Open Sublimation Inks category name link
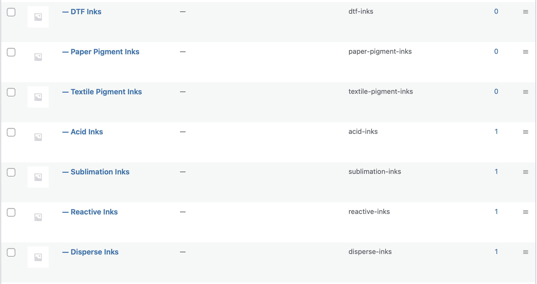 [100, 172]
